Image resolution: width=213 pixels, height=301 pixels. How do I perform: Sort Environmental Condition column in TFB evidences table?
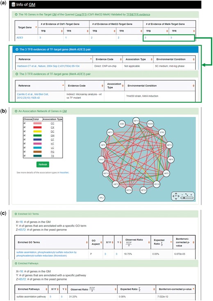click(x=193, y=59)
